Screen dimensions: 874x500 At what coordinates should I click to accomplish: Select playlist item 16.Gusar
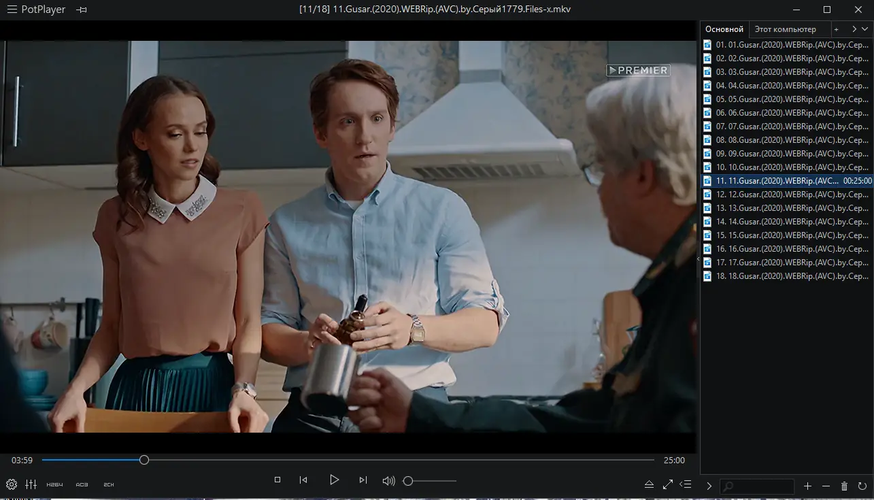pyautogui.click(x=787, y=249)
